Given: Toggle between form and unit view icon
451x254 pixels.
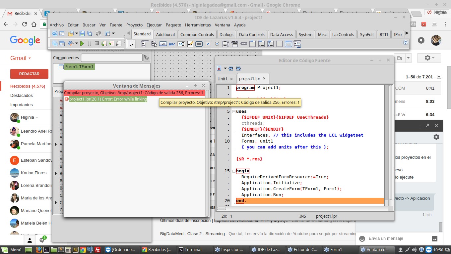Looking at the screenshot, I should (98, 33).
